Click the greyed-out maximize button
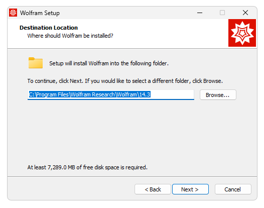264x208 pixels. (x=222, y=13)
